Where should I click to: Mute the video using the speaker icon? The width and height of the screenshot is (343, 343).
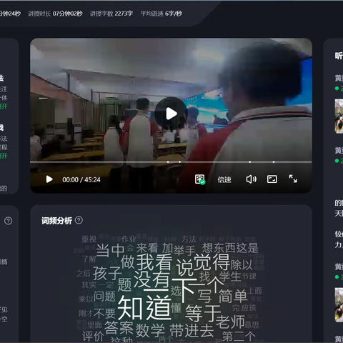tap(251, 179)
